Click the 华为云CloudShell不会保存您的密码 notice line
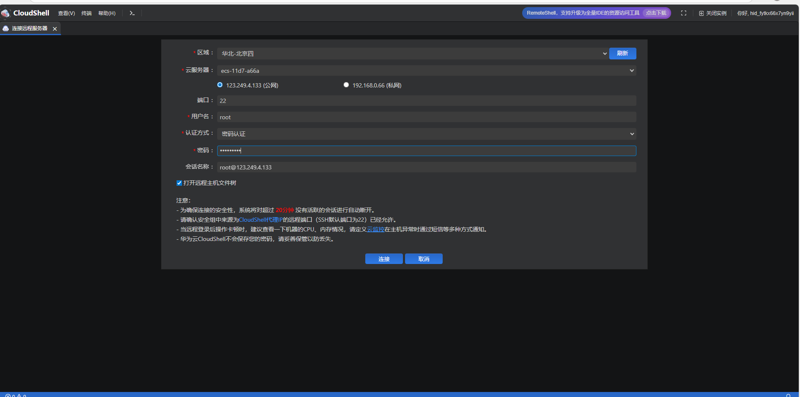 tap(257, 239)
